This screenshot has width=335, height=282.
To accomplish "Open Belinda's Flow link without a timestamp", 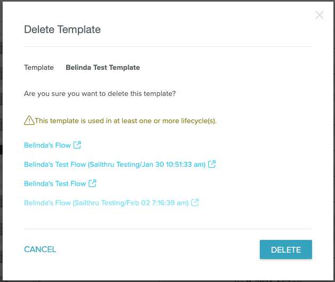I will coord(47,145).
